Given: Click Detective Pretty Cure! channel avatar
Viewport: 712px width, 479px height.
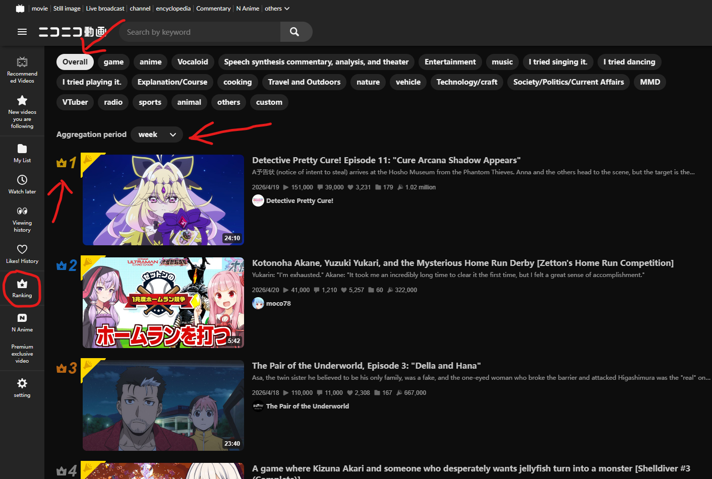Looking at the screenshot, I should coord(258,200).
